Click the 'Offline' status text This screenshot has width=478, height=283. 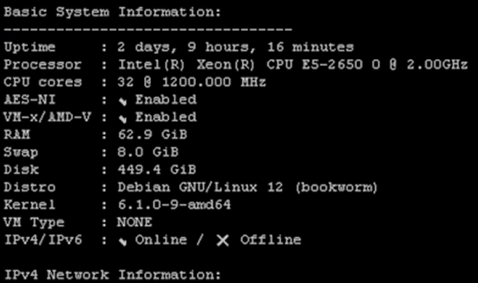coord(271,240)
